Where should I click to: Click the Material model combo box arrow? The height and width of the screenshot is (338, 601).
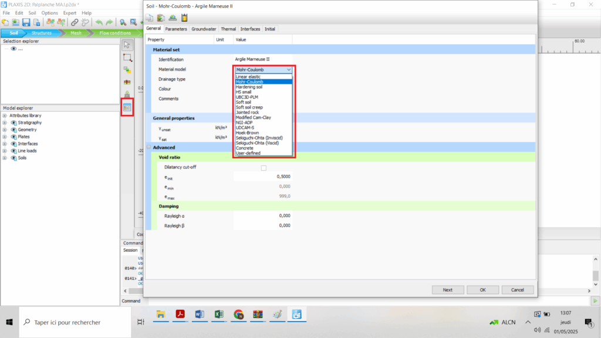(x=289, y=70)
